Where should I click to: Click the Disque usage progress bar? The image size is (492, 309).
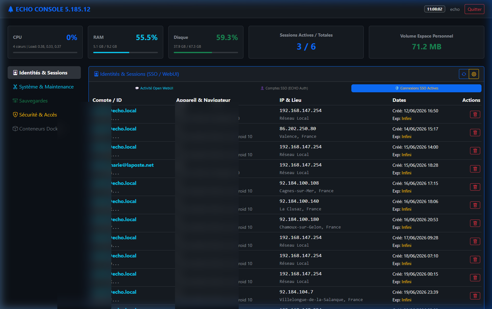tap(206, 53)
